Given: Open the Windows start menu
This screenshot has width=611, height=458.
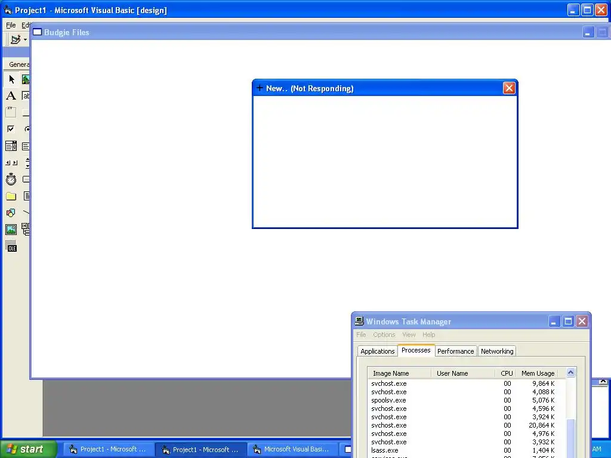Looking at the screenshot, I should (x=29, y=449).
